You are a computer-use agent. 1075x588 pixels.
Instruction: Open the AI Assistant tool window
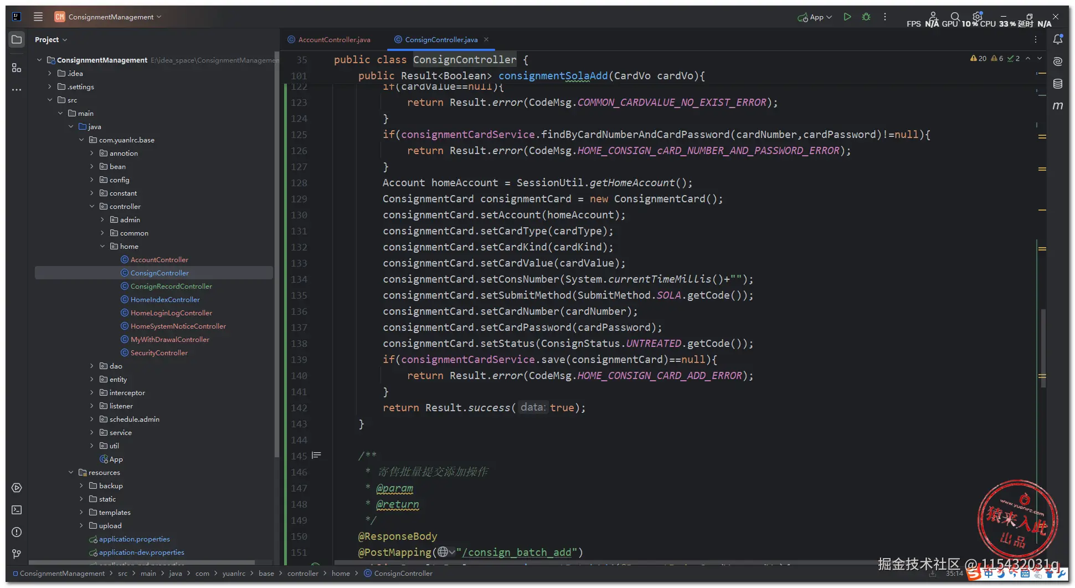coord(1058,62)
